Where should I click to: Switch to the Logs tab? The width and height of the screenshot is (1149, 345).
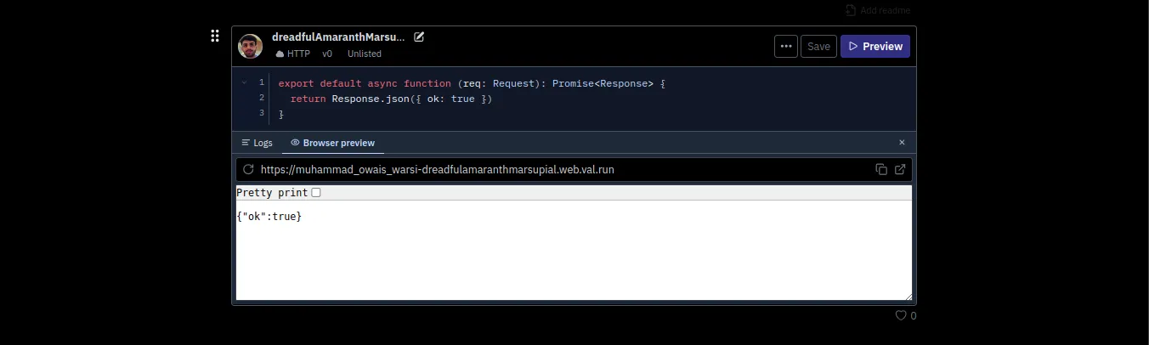tap(257, 143)
